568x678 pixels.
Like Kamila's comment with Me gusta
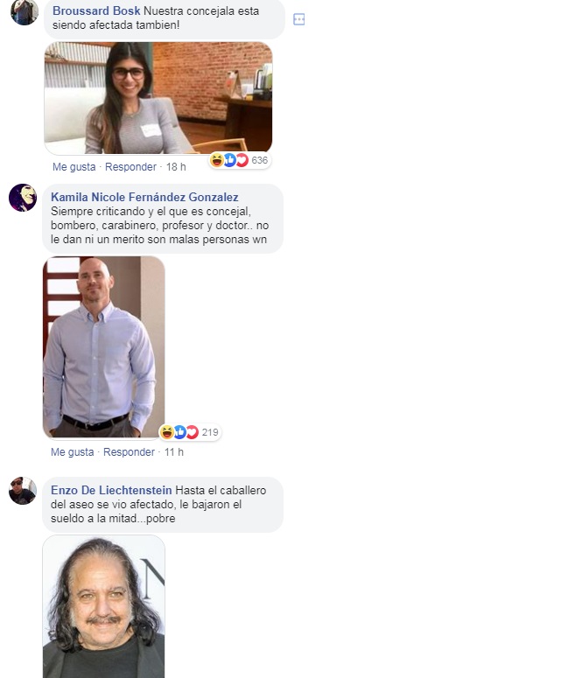click(73, 452)
